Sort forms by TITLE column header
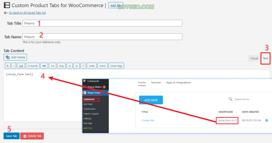The width and height of the screenshot is (272, 143). 145,112
